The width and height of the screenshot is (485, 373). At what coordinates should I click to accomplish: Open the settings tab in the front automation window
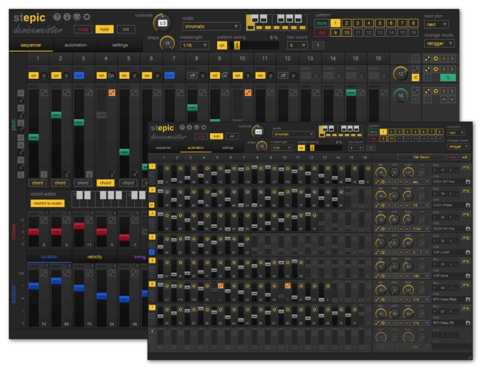(x=227, y=148)
